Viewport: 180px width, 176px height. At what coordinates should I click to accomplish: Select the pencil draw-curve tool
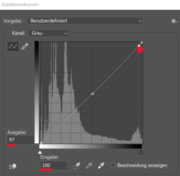pos(25,46)
